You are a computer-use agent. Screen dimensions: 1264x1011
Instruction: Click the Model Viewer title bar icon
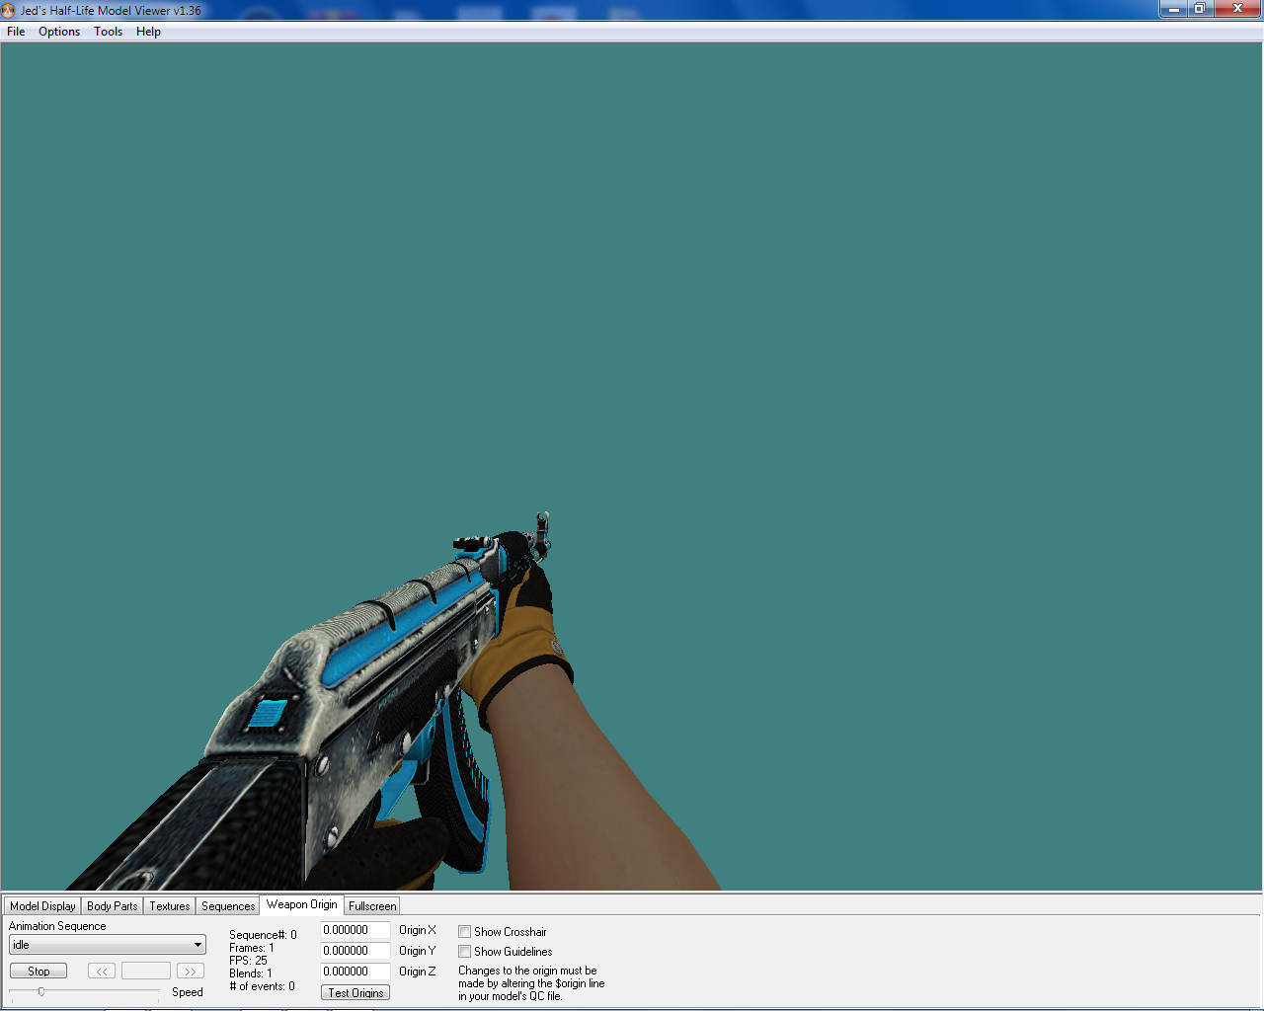[9, 10]
